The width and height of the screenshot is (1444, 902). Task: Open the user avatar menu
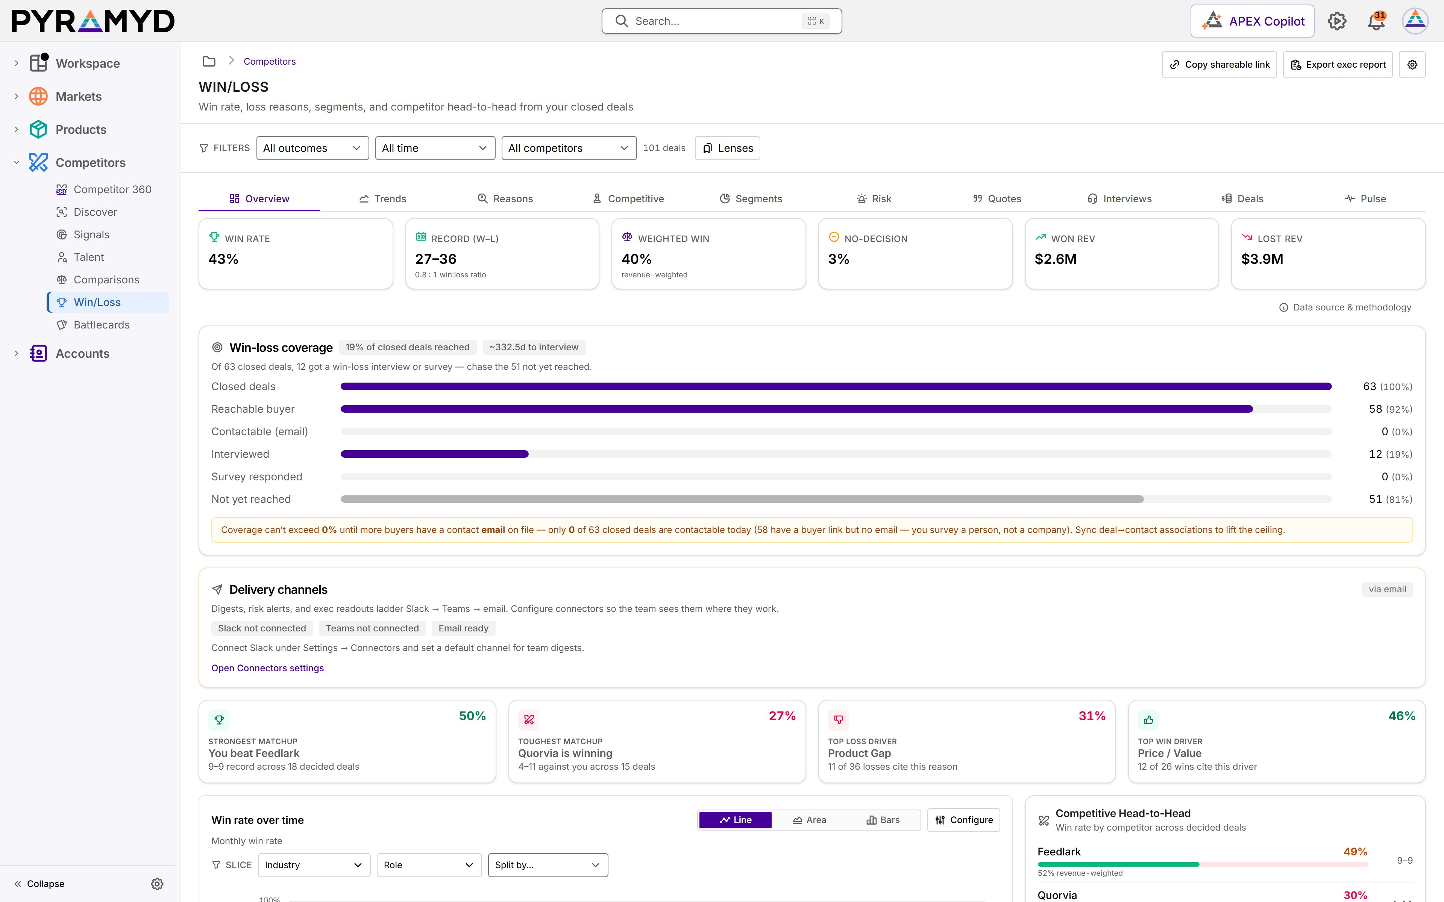[x=1415, y=21]
